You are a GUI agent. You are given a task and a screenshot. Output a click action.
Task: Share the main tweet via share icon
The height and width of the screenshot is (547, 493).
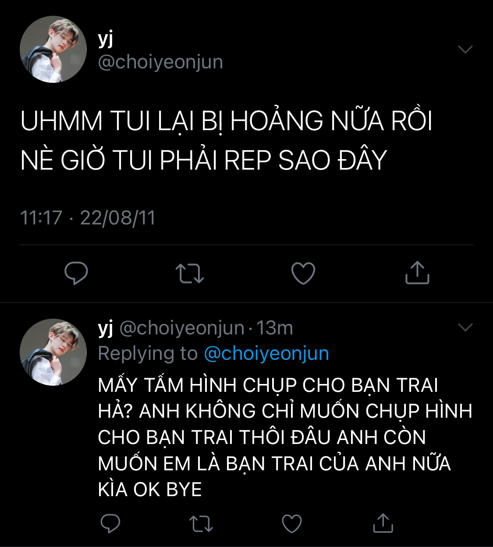(x=417, y=272)
